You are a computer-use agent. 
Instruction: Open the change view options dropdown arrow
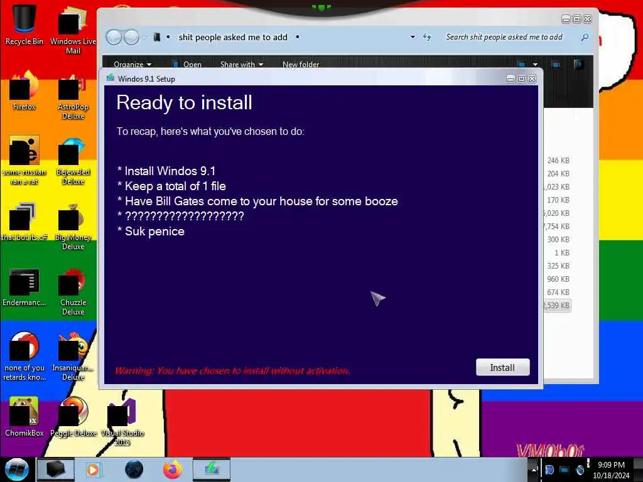tap(535, 65)
